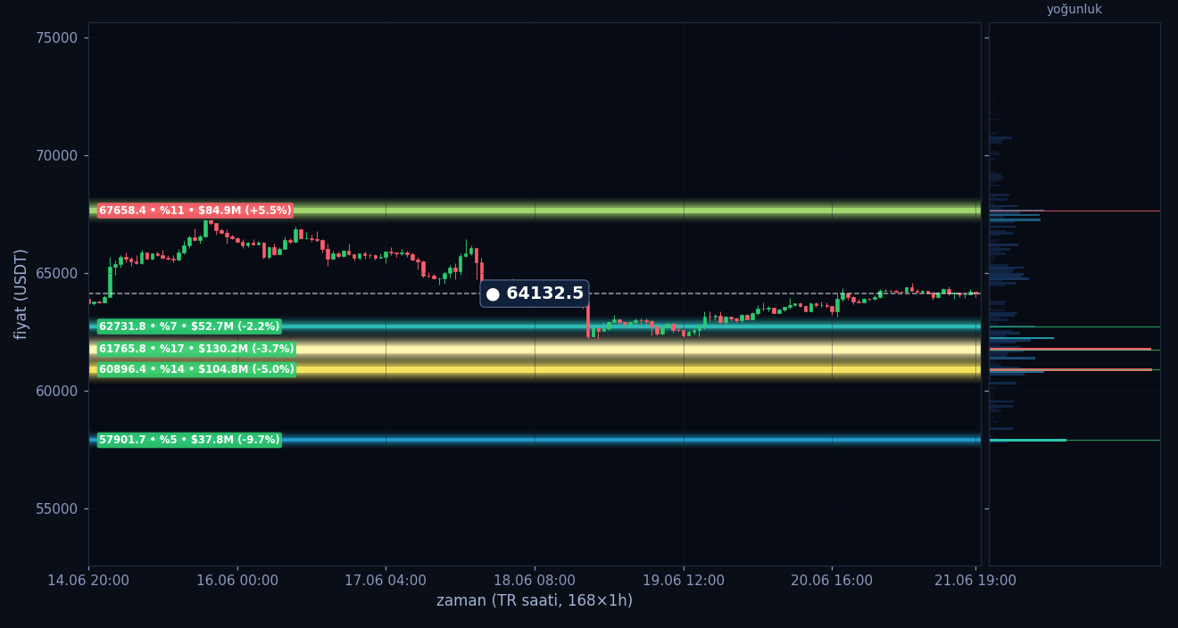
Task: Click the zaman (TR saati) axis title
Action: pyautogui.click(x=535, y=601)
